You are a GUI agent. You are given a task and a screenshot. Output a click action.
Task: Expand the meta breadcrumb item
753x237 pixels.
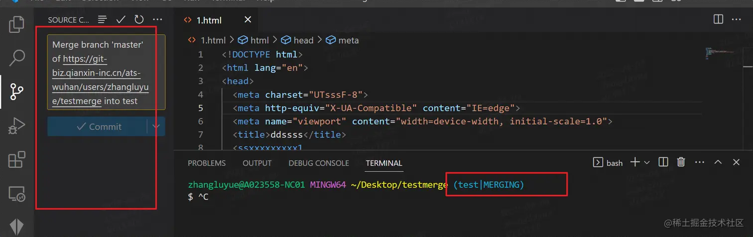(342, 40)
